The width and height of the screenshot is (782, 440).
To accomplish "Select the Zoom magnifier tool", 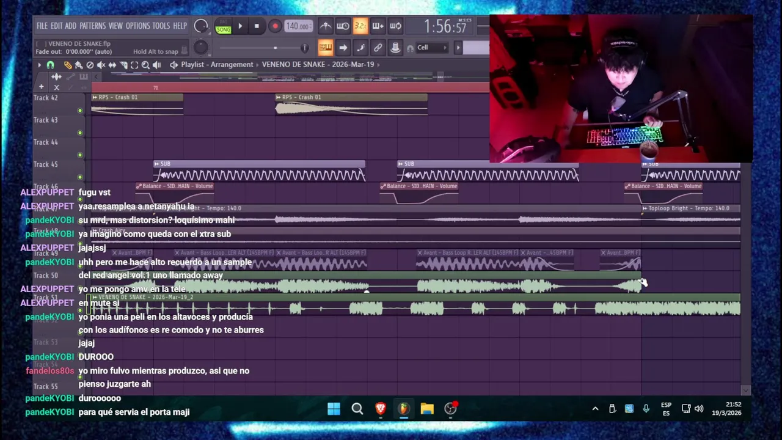I will [x=145, y=65].
